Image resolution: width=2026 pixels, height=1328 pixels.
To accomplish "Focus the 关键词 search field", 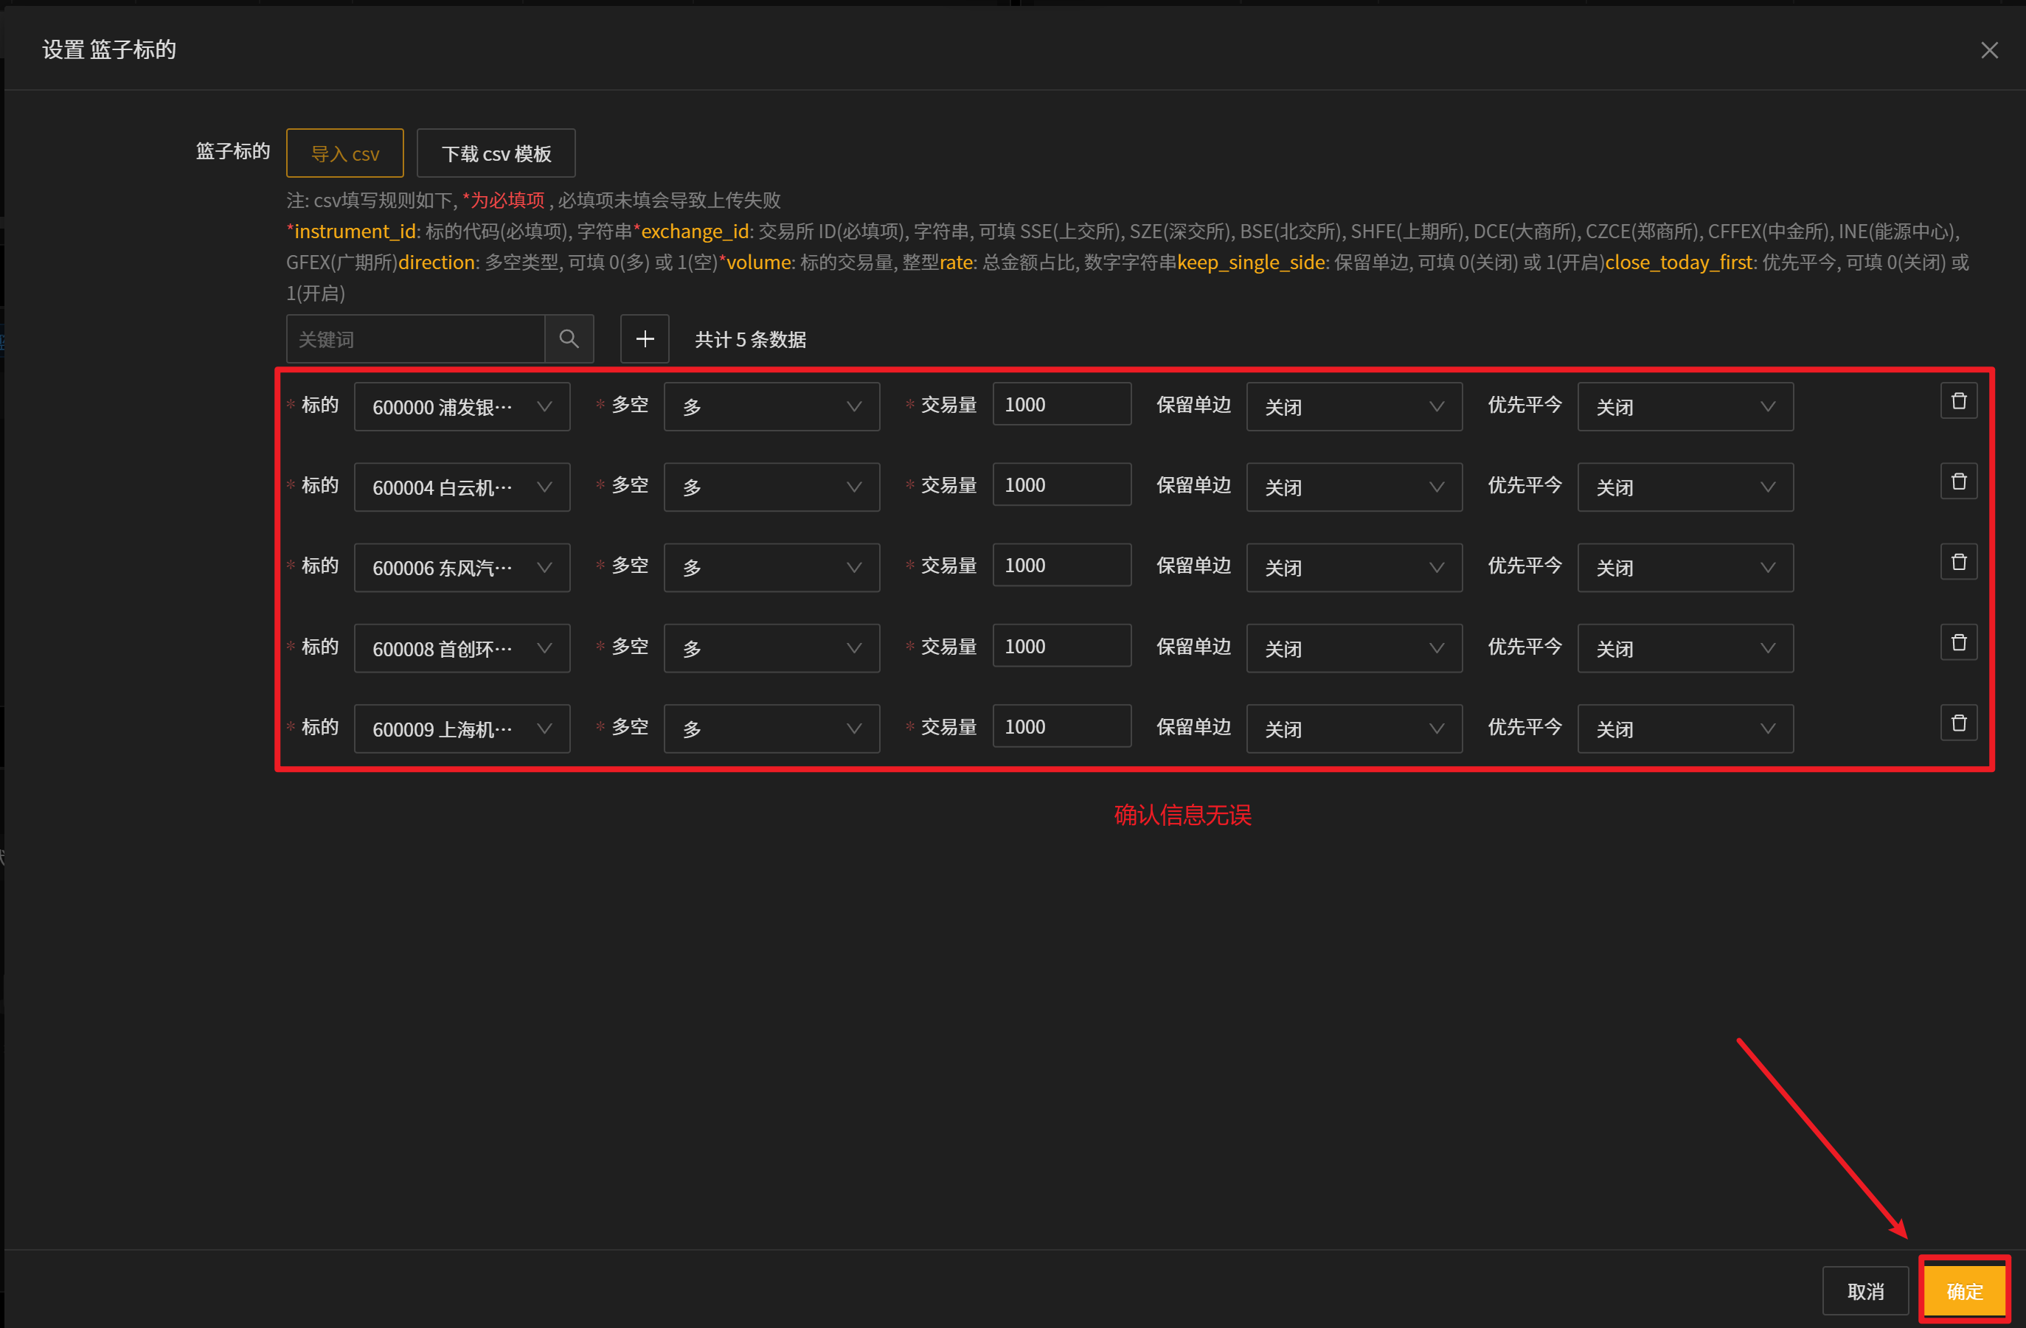I will coord(415,338).
